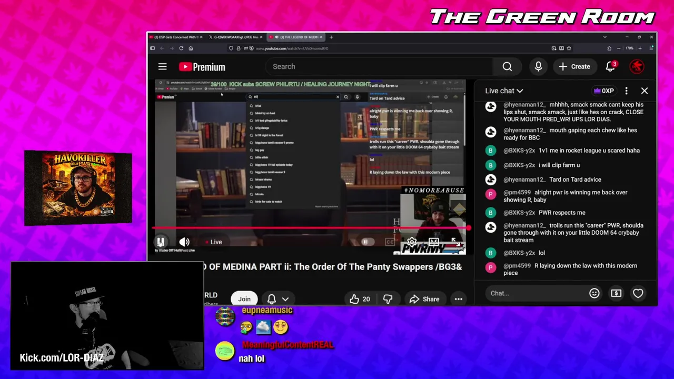Expand the Live chat view dropdown
This screenshot has width=674, height=379.
504,91
